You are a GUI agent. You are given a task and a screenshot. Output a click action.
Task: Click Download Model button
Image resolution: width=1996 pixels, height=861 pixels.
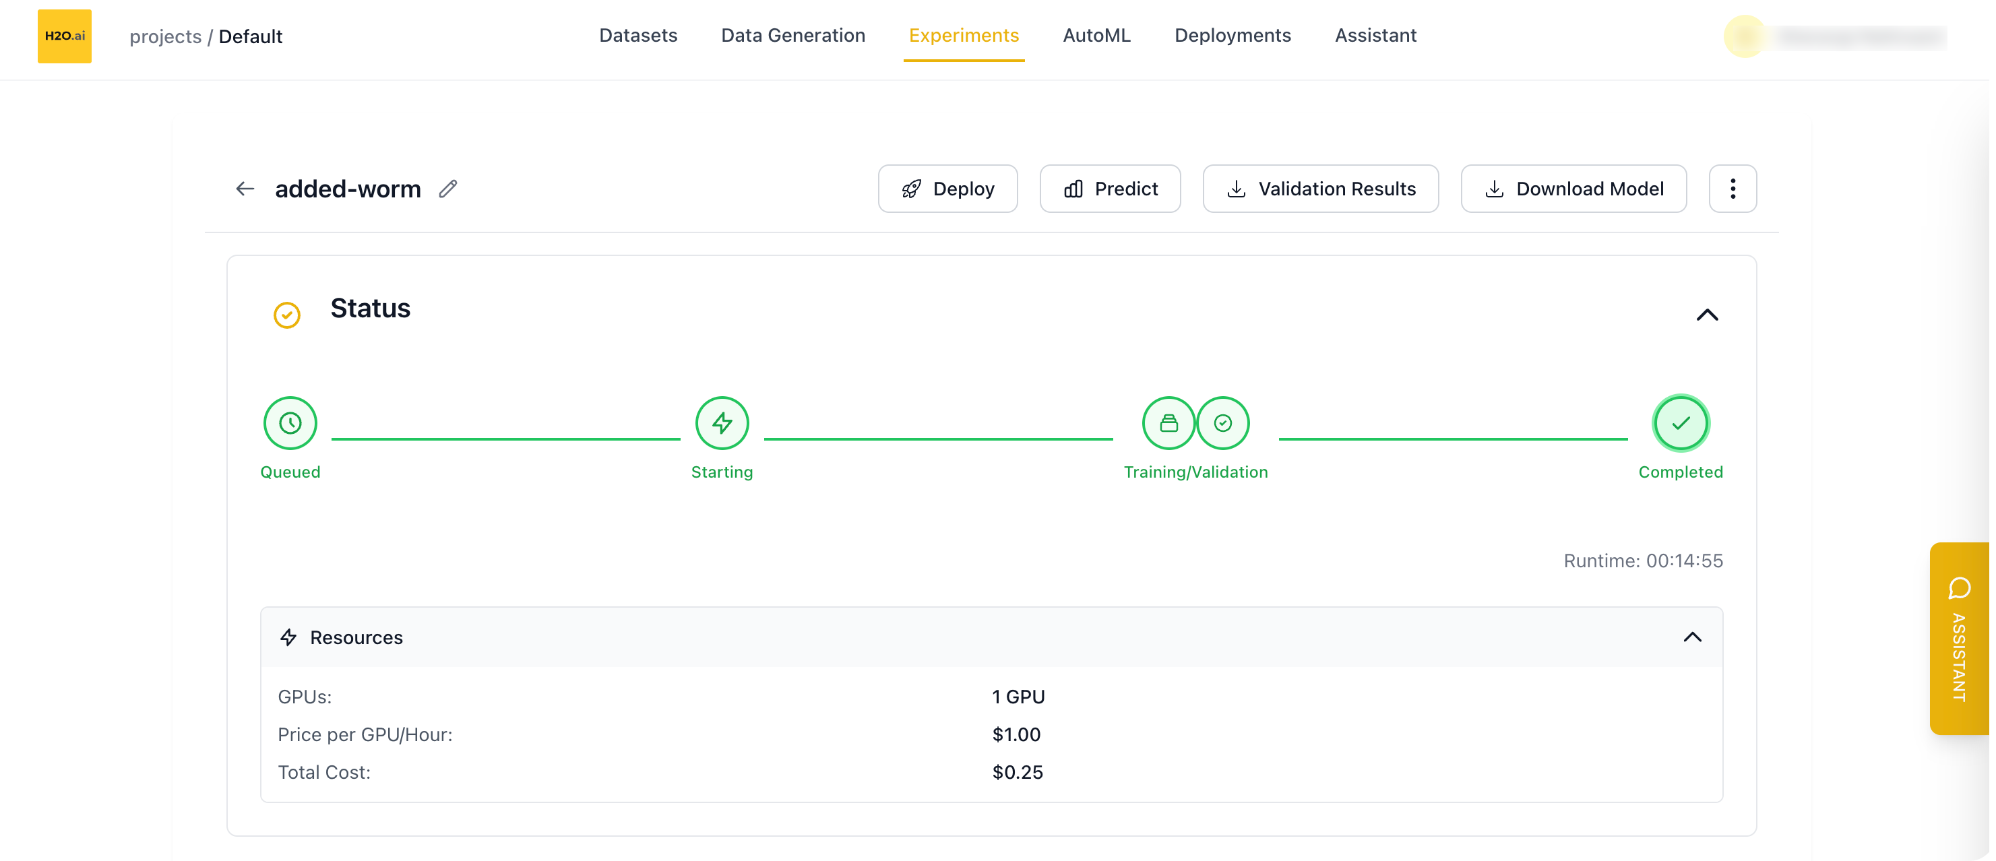(x=1573, y=189)
